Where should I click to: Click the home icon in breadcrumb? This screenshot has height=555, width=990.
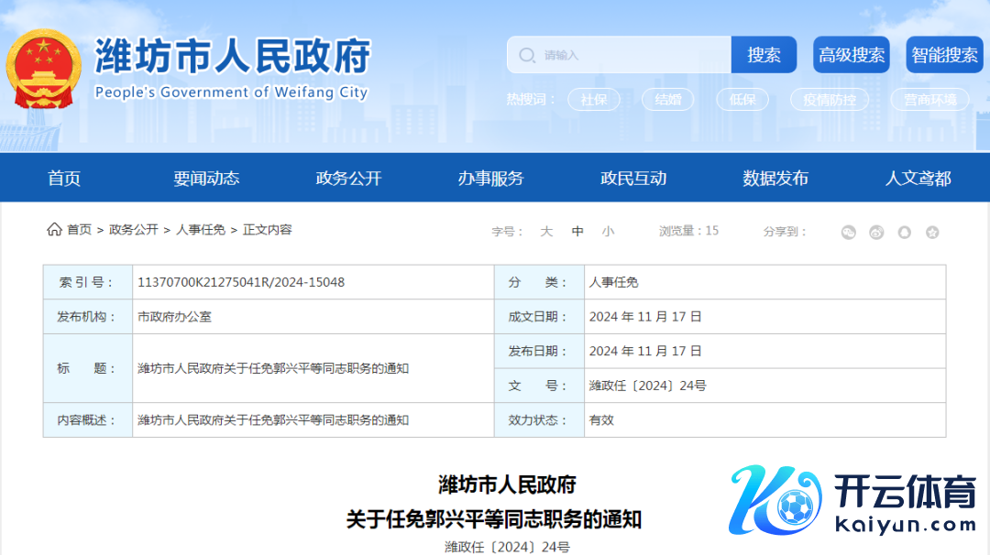pyautogui.click(x=55, y=230)
